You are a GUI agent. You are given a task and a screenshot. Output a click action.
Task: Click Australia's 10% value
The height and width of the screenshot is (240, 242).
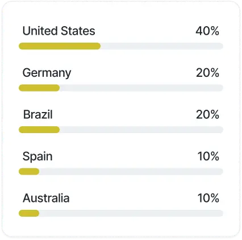click(208, 198)
